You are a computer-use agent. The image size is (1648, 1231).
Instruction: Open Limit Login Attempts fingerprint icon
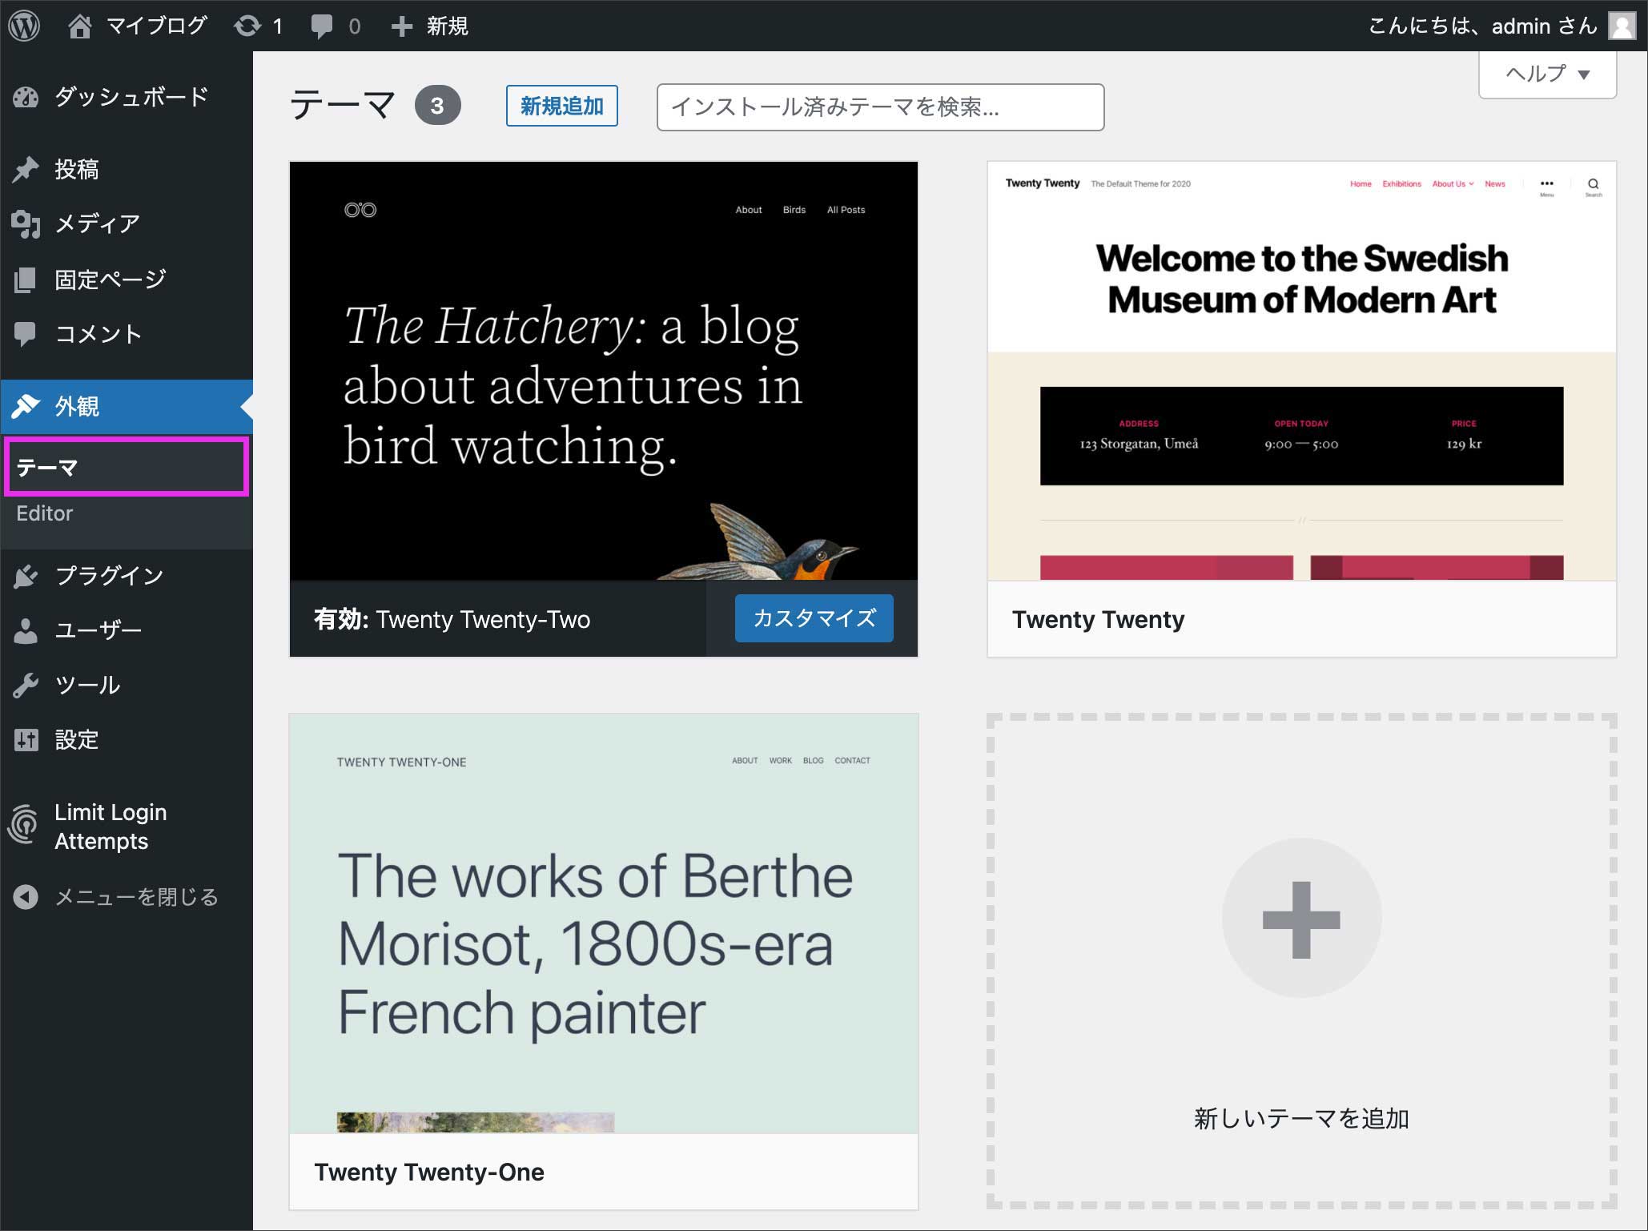click(24, 826)
